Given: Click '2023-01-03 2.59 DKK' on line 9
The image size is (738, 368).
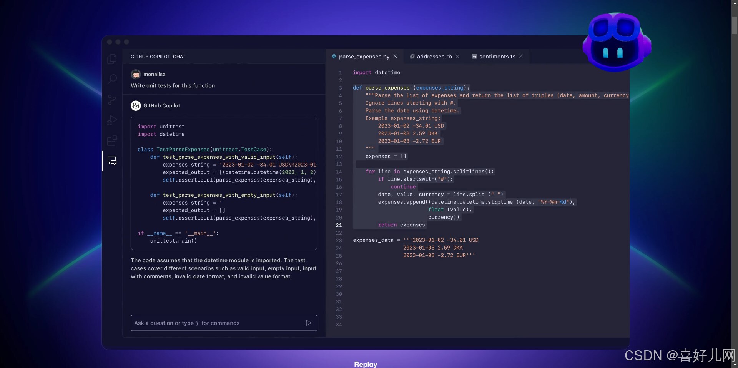Looking at the screenshot, I should [x=408, y=133].
